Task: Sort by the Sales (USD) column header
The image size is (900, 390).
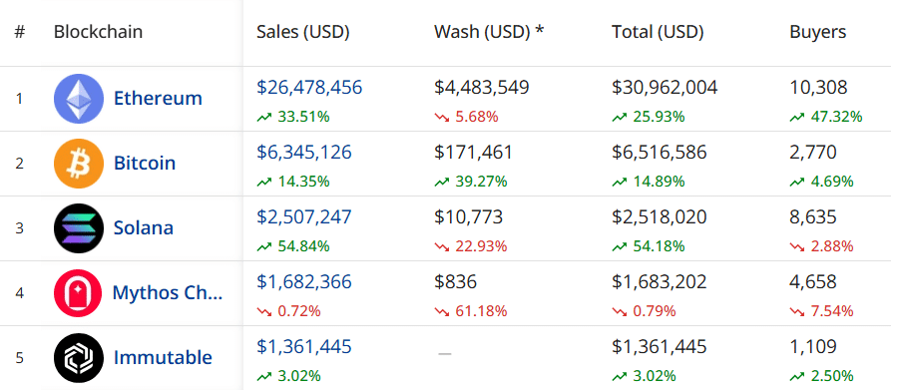Action: click(x=303, y=32)
